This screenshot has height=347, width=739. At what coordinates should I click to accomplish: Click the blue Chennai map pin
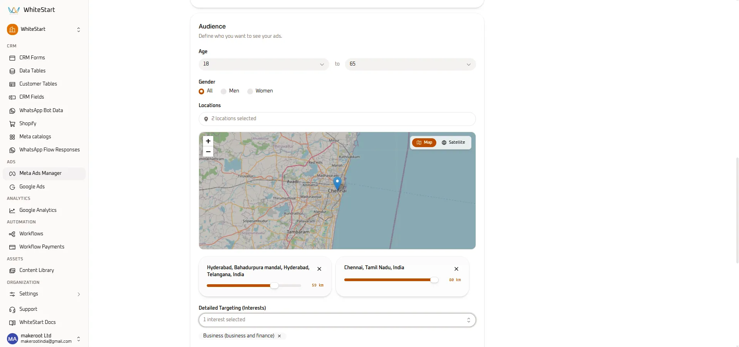tap(337, 183)
